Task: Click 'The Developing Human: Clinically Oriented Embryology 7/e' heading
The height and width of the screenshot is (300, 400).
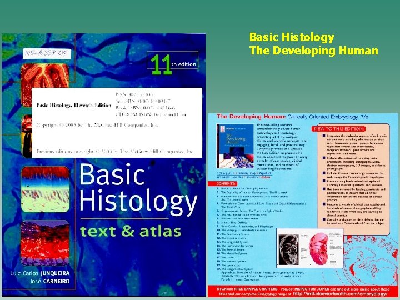Action: click(x=292, y=117)
